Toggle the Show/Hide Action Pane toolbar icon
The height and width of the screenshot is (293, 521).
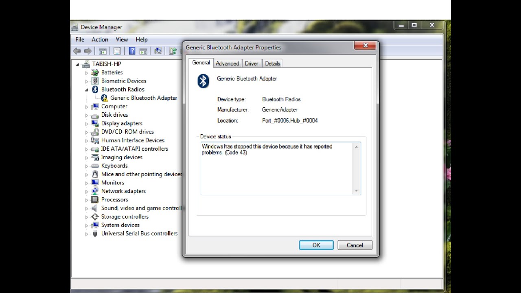coord(143,51)
